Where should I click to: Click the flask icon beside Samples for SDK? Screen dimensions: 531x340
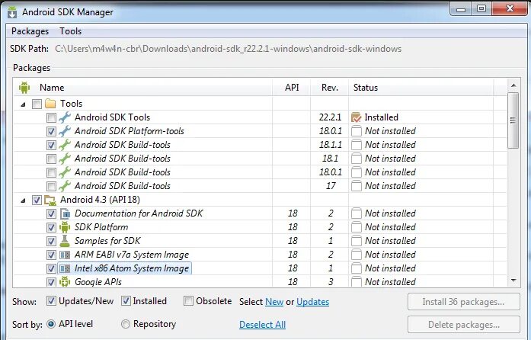pyautogui.click(x=64, y=241)
